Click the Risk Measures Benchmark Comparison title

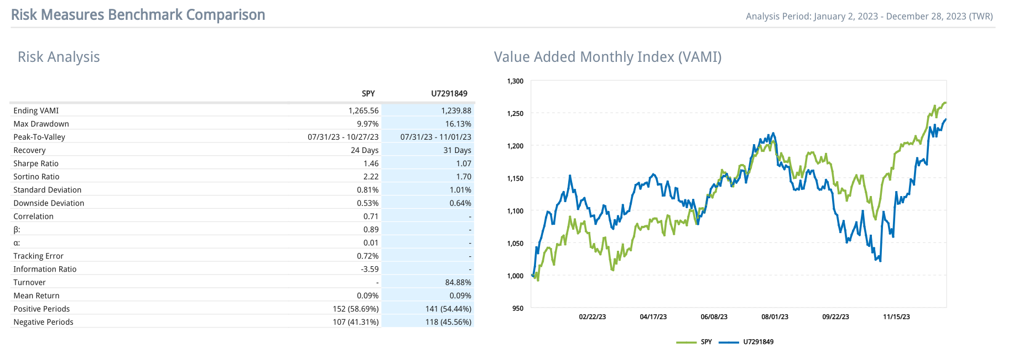(x=138, y=15)
